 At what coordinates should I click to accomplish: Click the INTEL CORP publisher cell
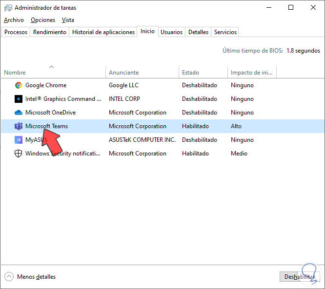(124, 99)
